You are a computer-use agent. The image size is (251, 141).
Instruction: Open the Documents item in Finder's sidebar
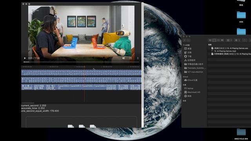[x=188, y=52]
